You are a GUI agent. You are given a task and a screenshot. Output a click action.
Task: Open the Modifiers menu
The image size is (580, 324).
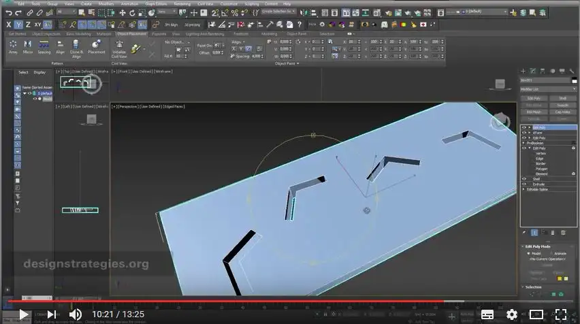(106, 3)
